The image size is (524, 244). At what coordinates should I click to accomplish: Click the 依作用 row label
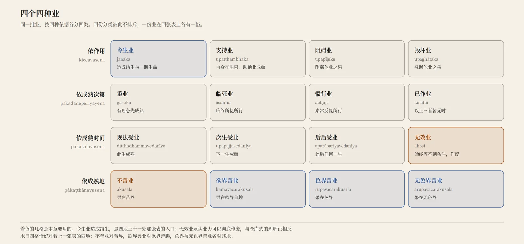point(96,51)
